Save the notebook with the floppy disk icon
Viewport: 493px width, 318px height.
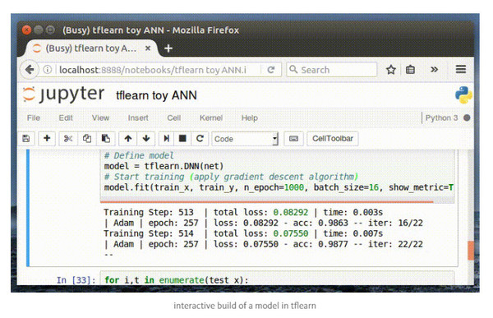(x=26, y=138)
